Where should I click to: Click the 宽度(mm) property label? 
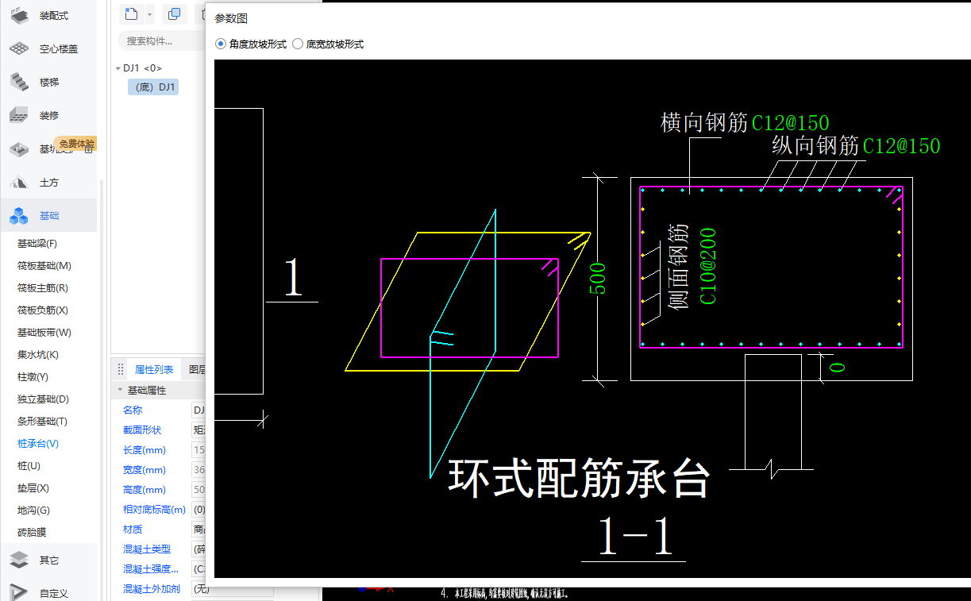pyautogui.click(x=144, y=470)
